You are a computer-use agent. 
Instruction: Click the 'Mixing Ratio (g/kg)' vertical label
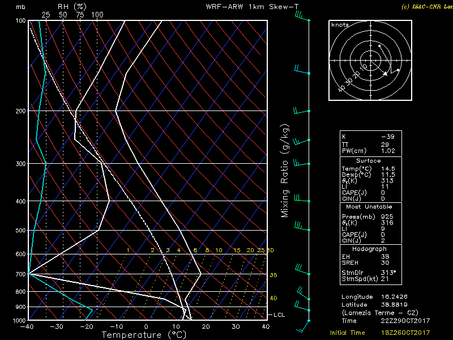click(285, 171)
